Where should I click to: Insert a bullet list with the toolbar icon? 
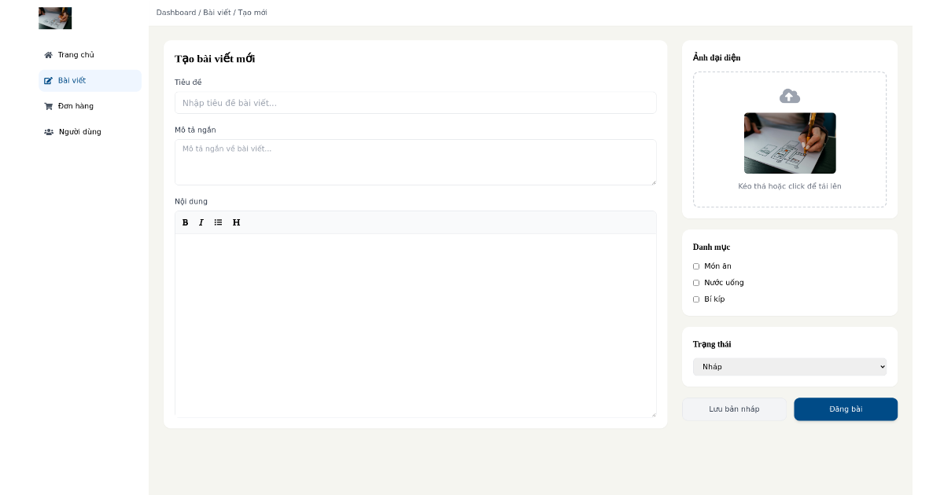219,222
